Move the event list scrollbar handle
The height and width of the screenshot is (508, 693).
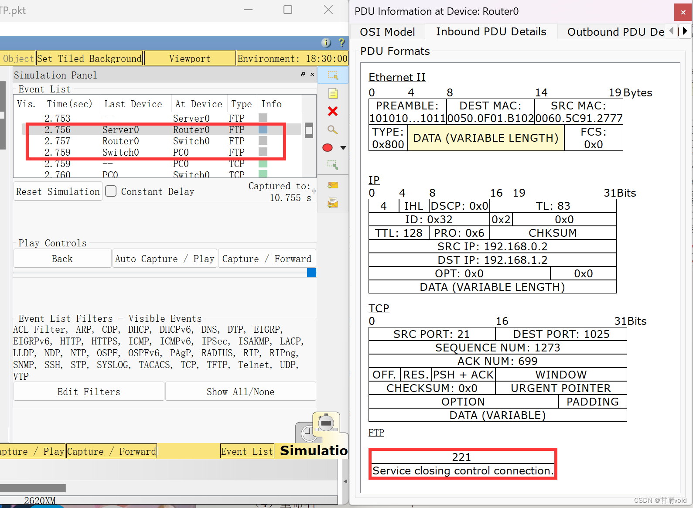click(x=309, y=130)
